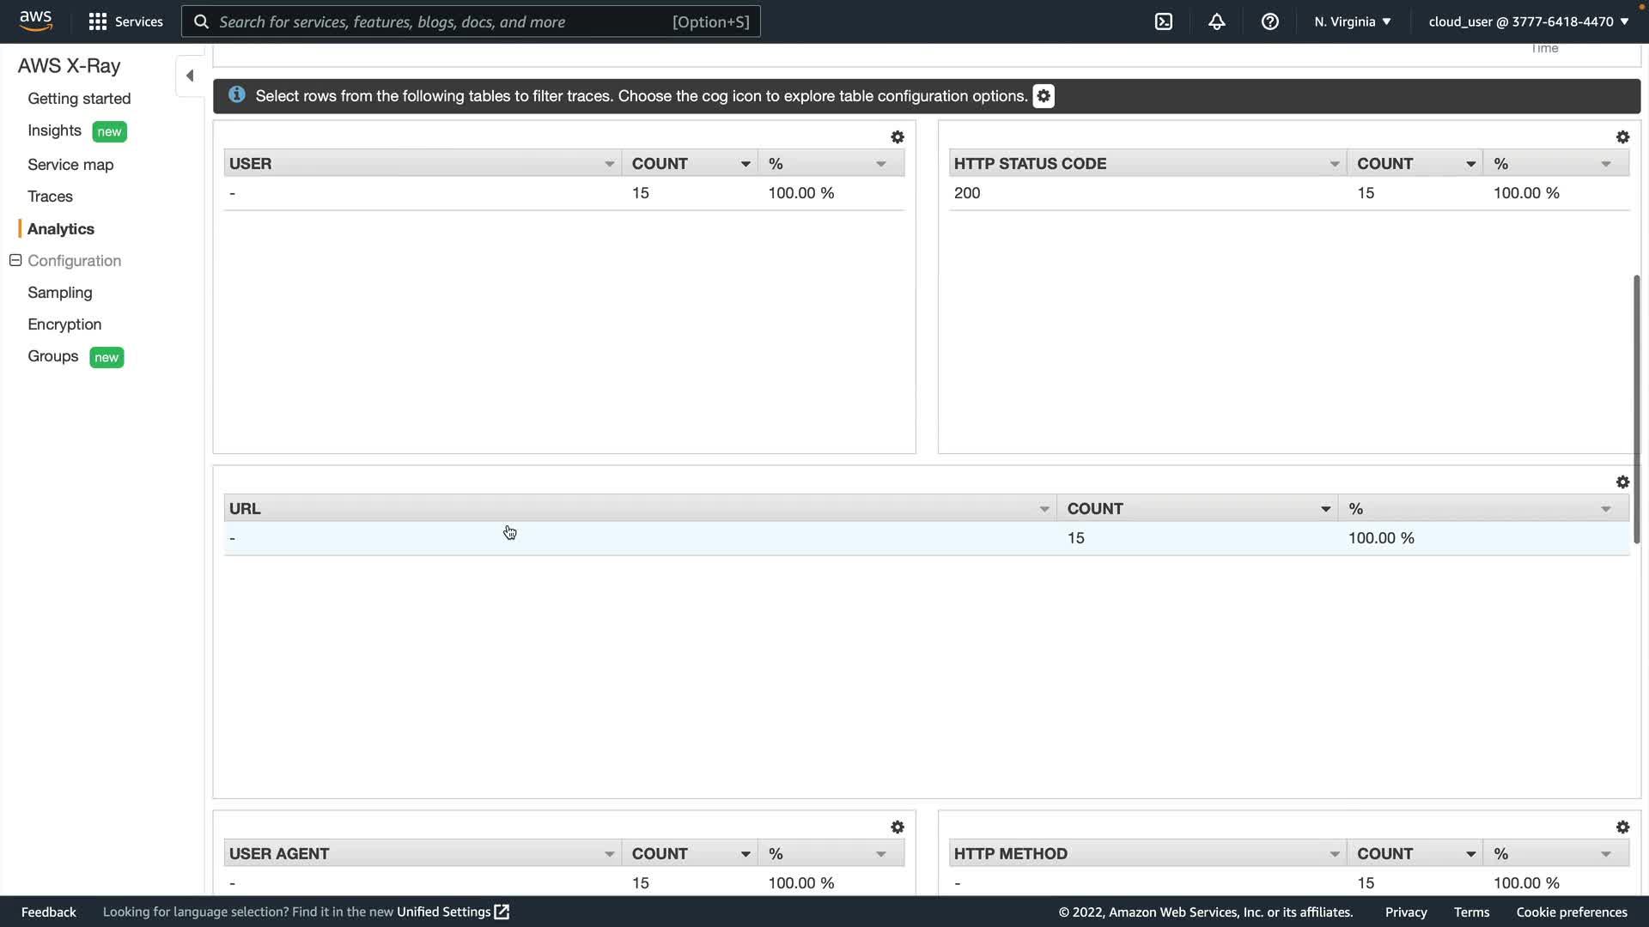Open the URL table cog settings
The image size is (1649, 927).
(1622, 482)
